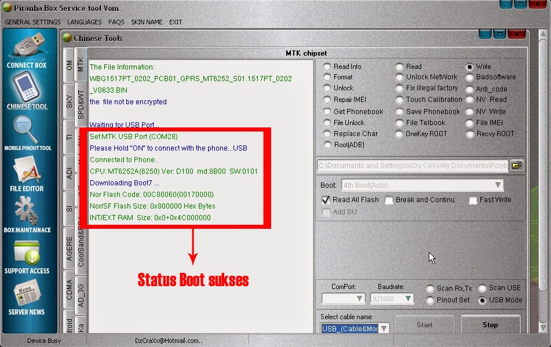This screenshot has height=347, width=551.
Task: Click 'Device Busy' status bar text
Action: [x=44, y=341]
